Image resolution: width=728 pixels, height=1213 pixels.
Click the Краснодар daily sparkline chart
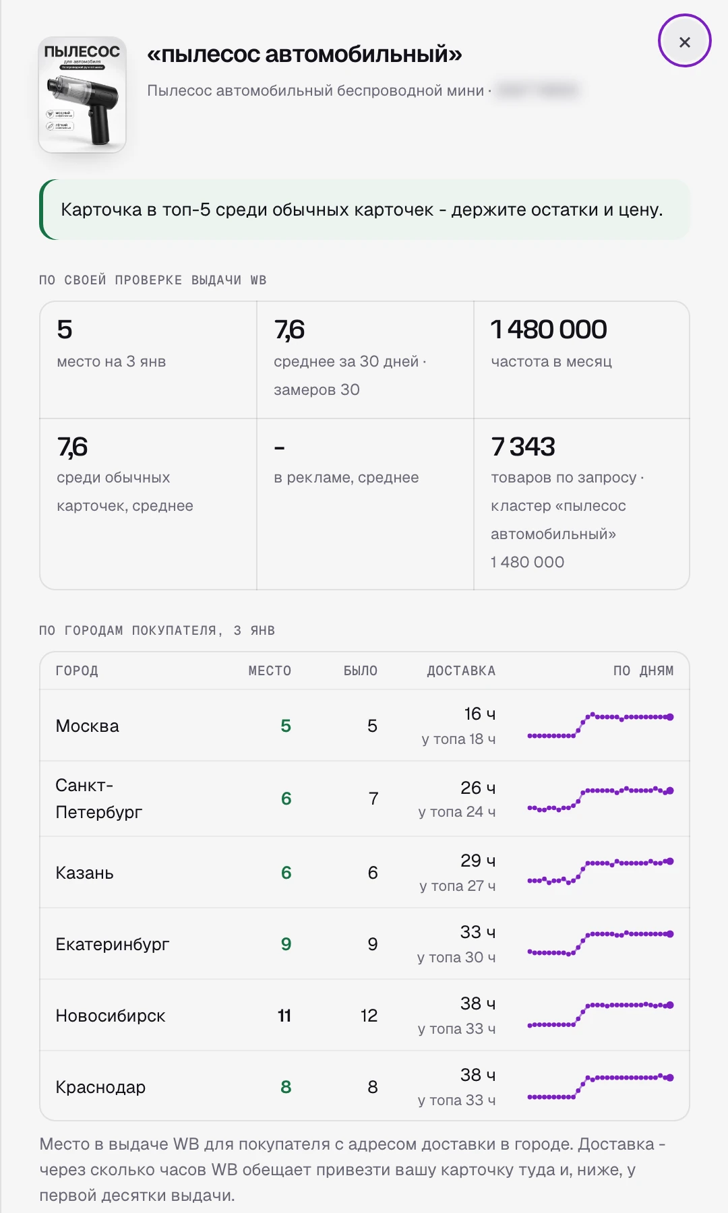(601, 1086)
